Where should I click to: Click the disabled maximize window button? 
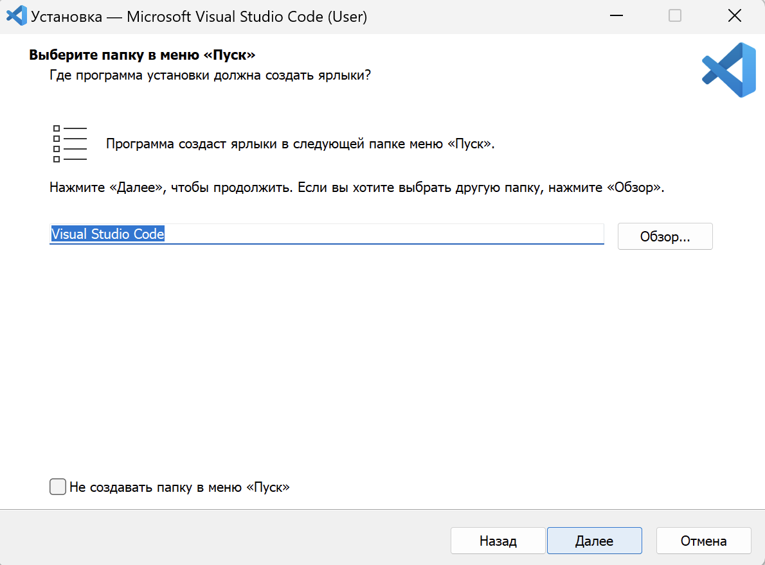pyautogui.click(x=674, y=16)
